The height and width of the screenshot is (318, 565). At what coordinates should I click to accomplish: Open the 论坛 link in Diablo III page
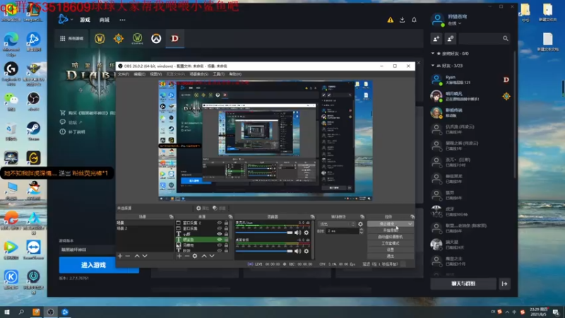point(73,122)
